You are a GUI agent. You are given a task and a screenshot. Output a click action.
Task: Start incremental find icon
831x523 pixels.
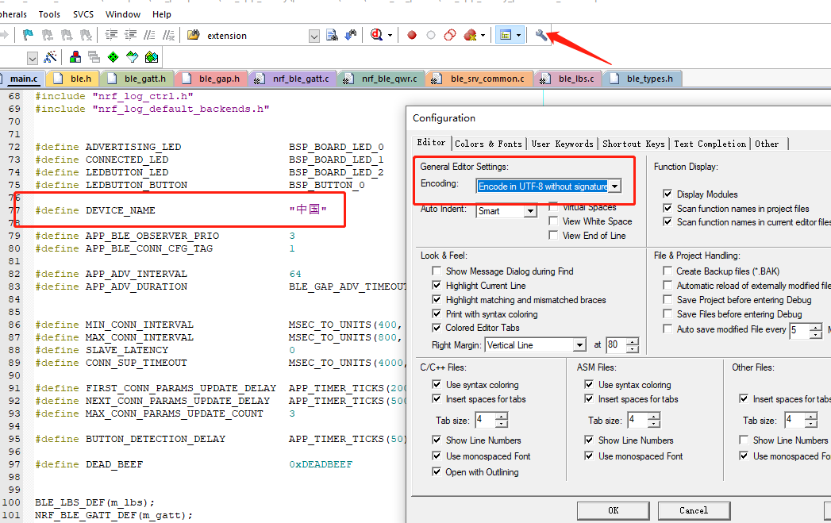click(x=351, y=36)
